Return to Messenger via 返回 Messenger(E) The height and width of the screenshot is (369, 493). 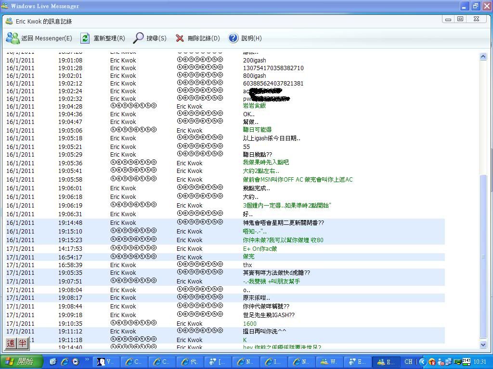(39, 38)
